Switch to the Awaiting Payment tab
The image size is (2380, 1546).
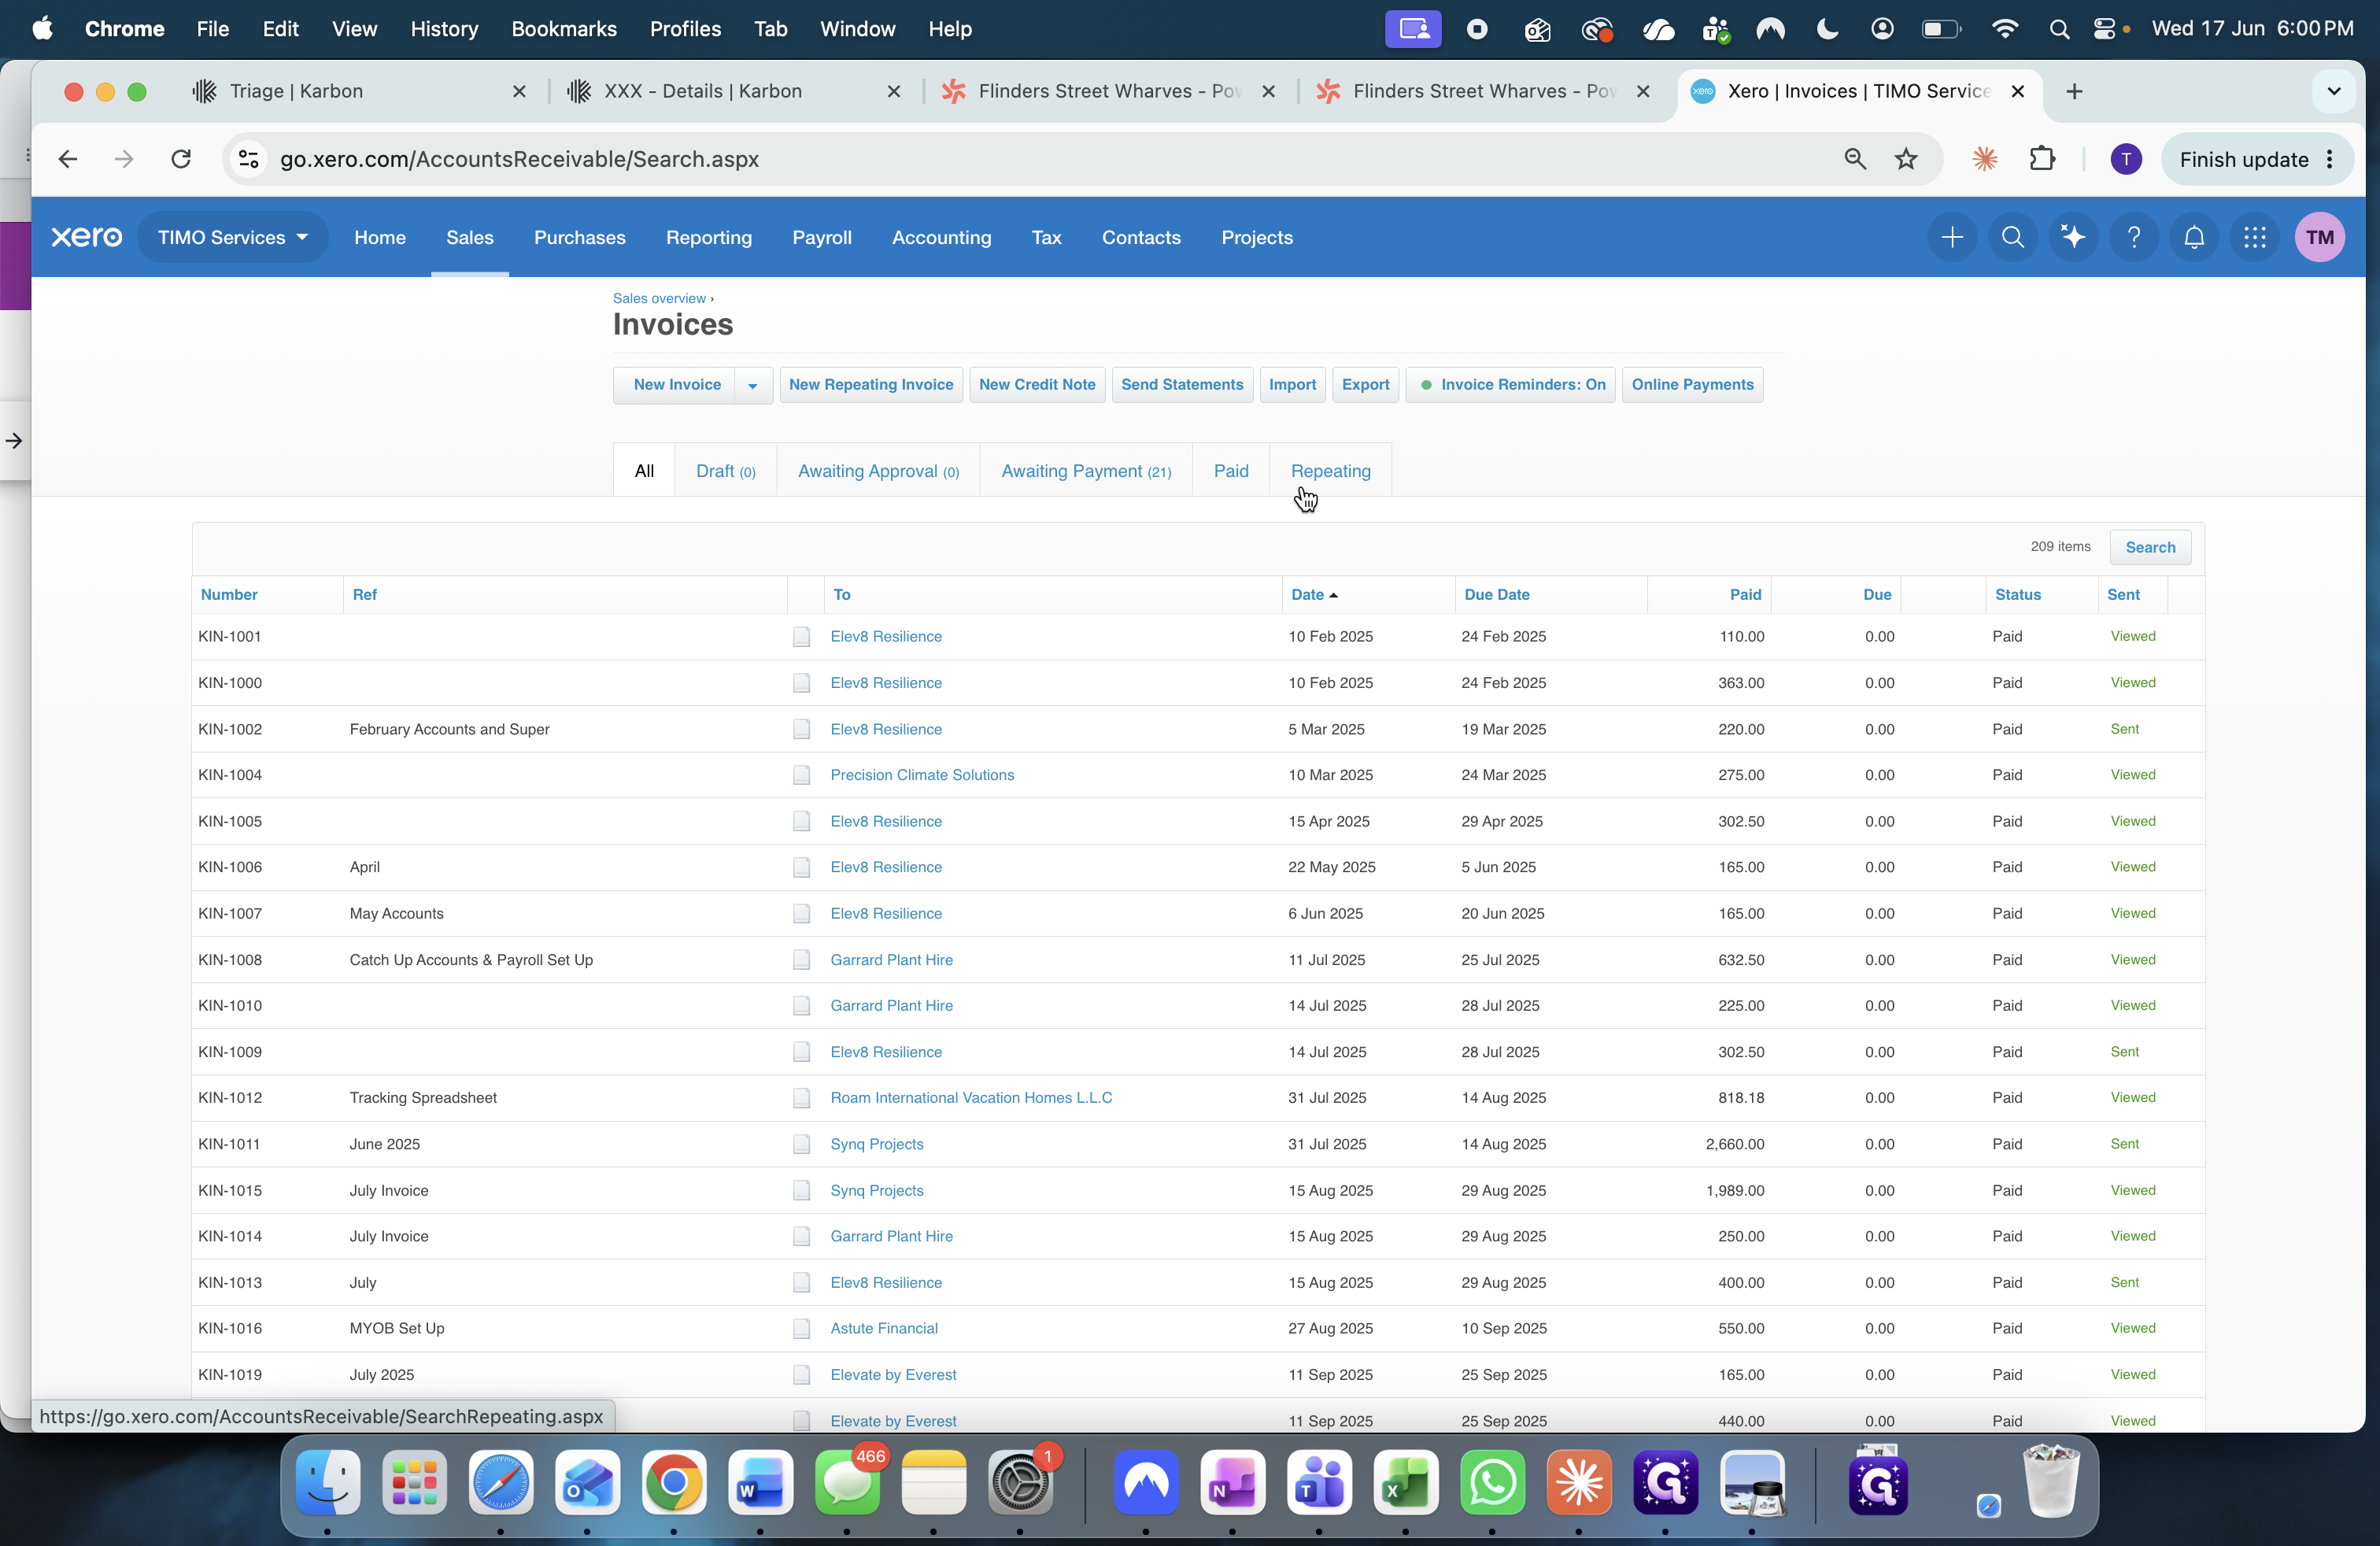[1086, 471]
